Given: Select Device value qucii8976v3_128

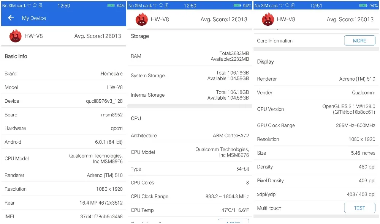Looking at the screenshot, I should tap(104, 101).
